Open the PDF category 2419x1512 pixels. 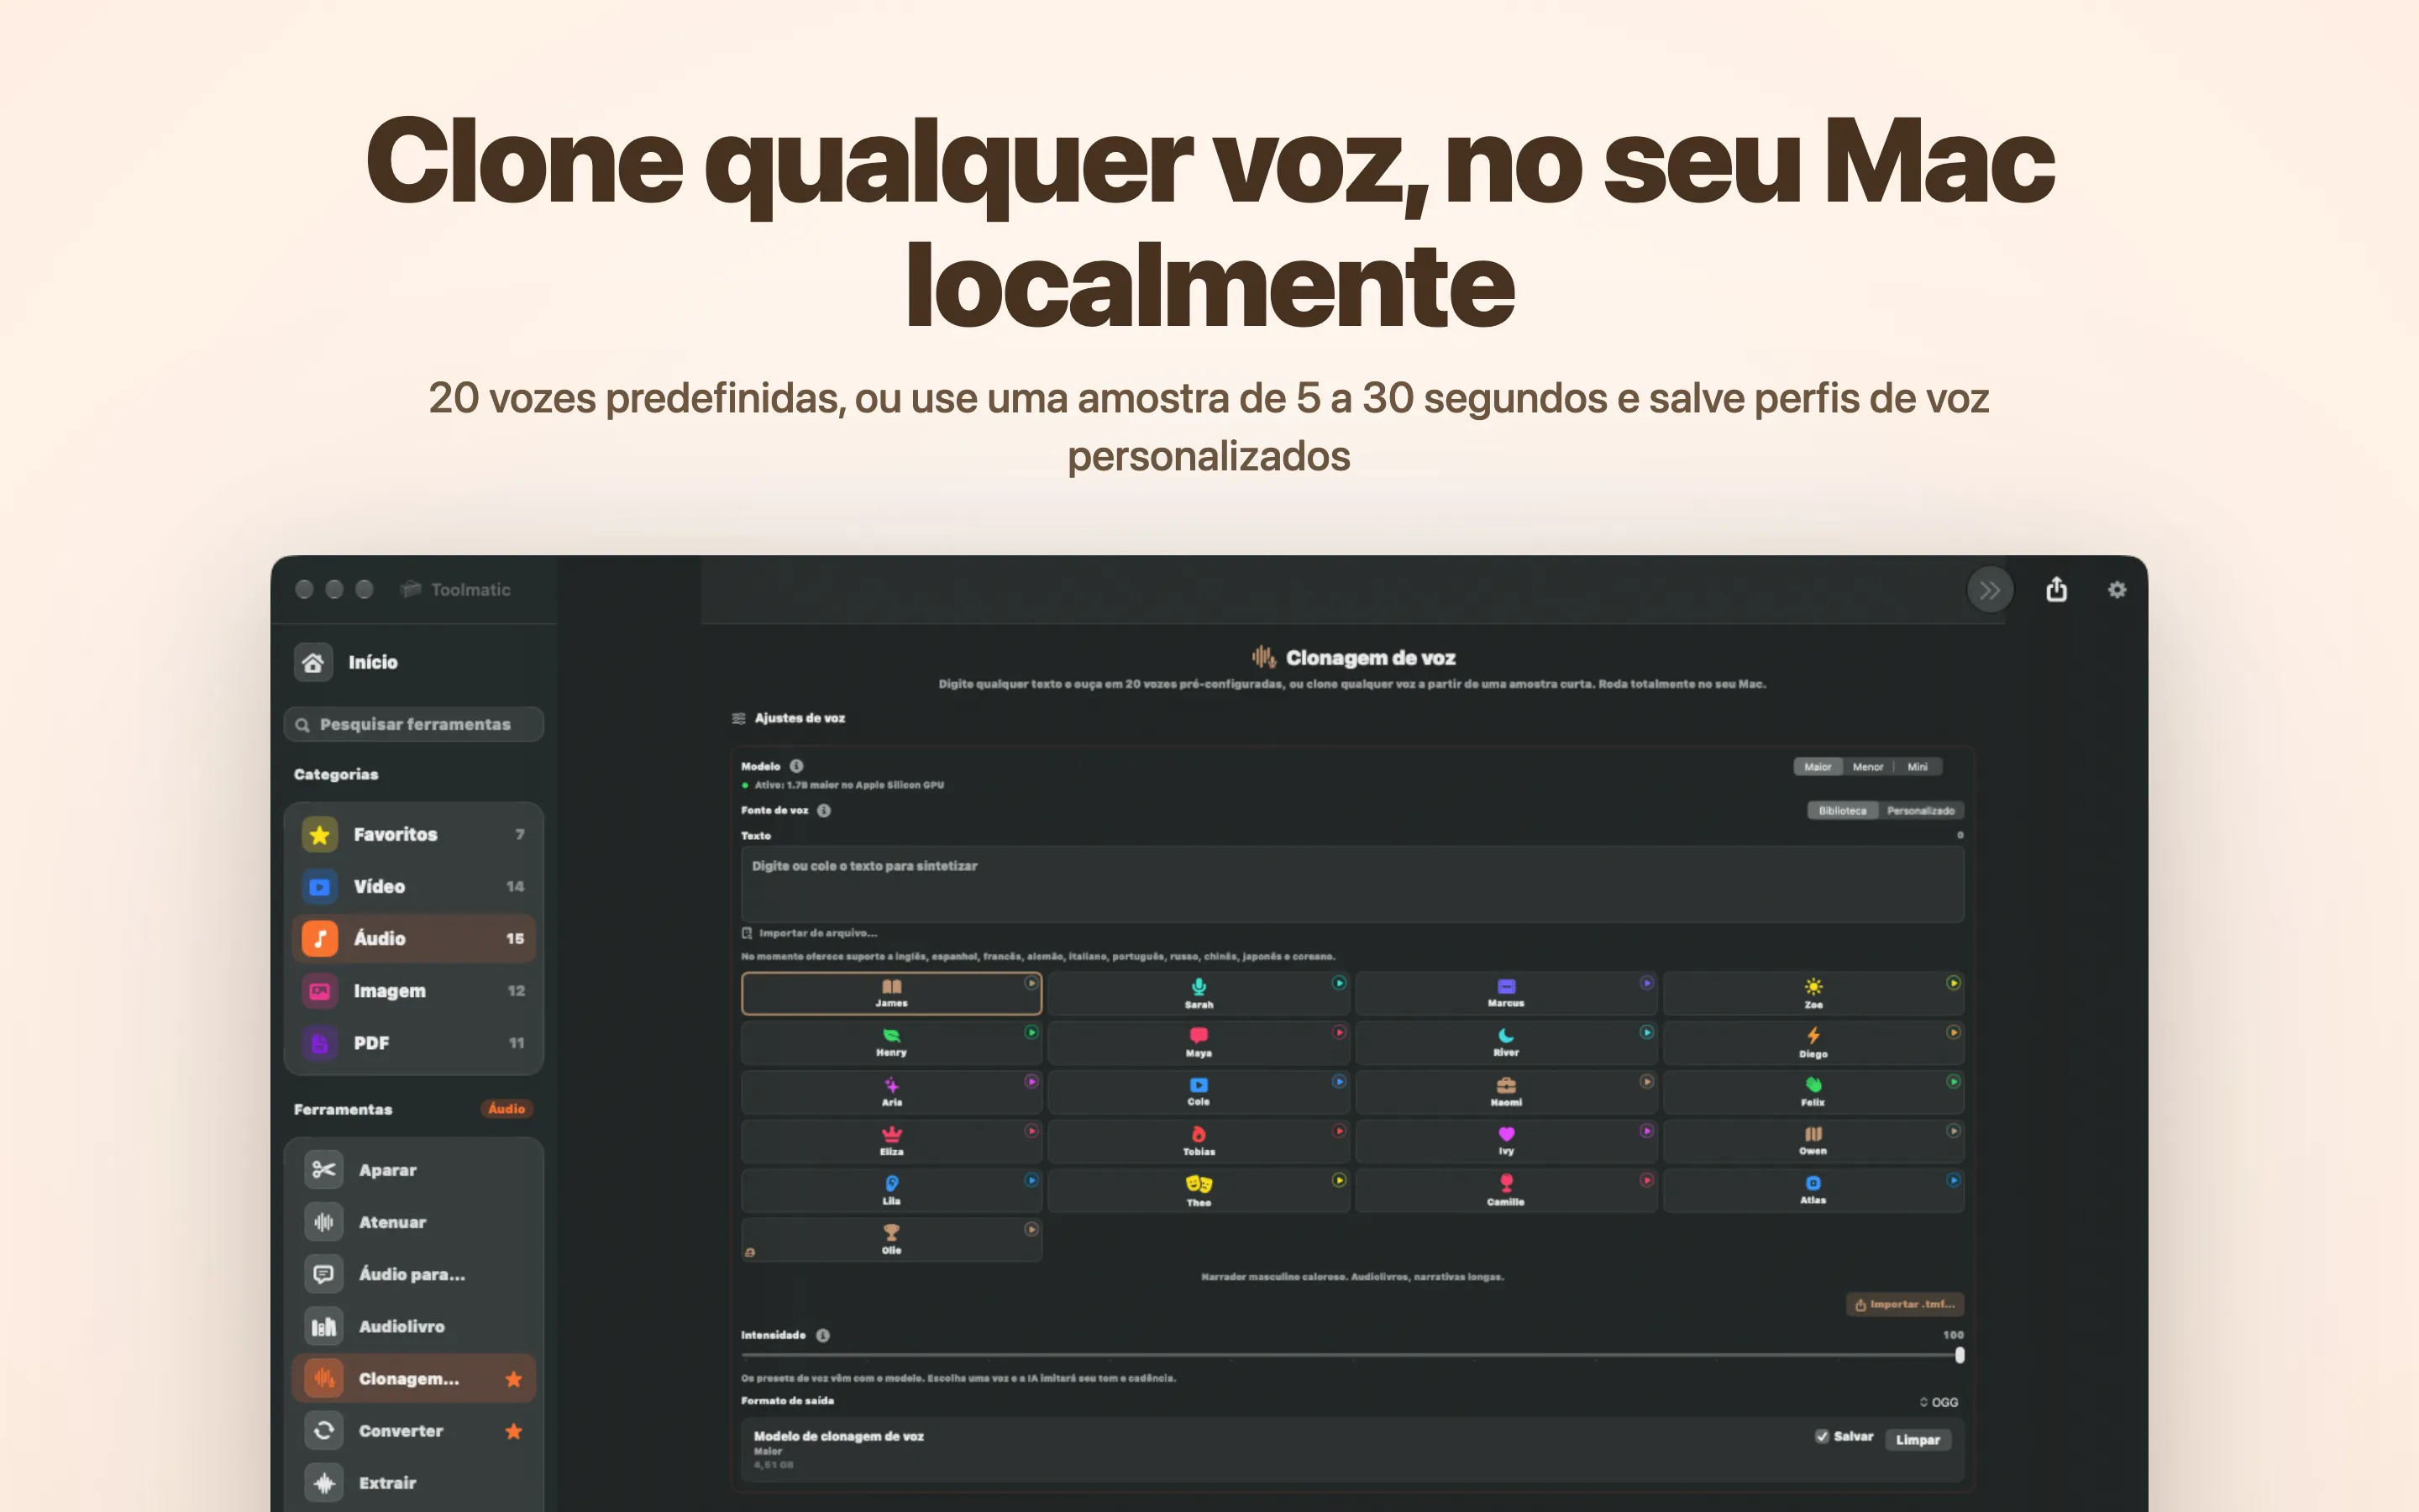pos(414,1042)
